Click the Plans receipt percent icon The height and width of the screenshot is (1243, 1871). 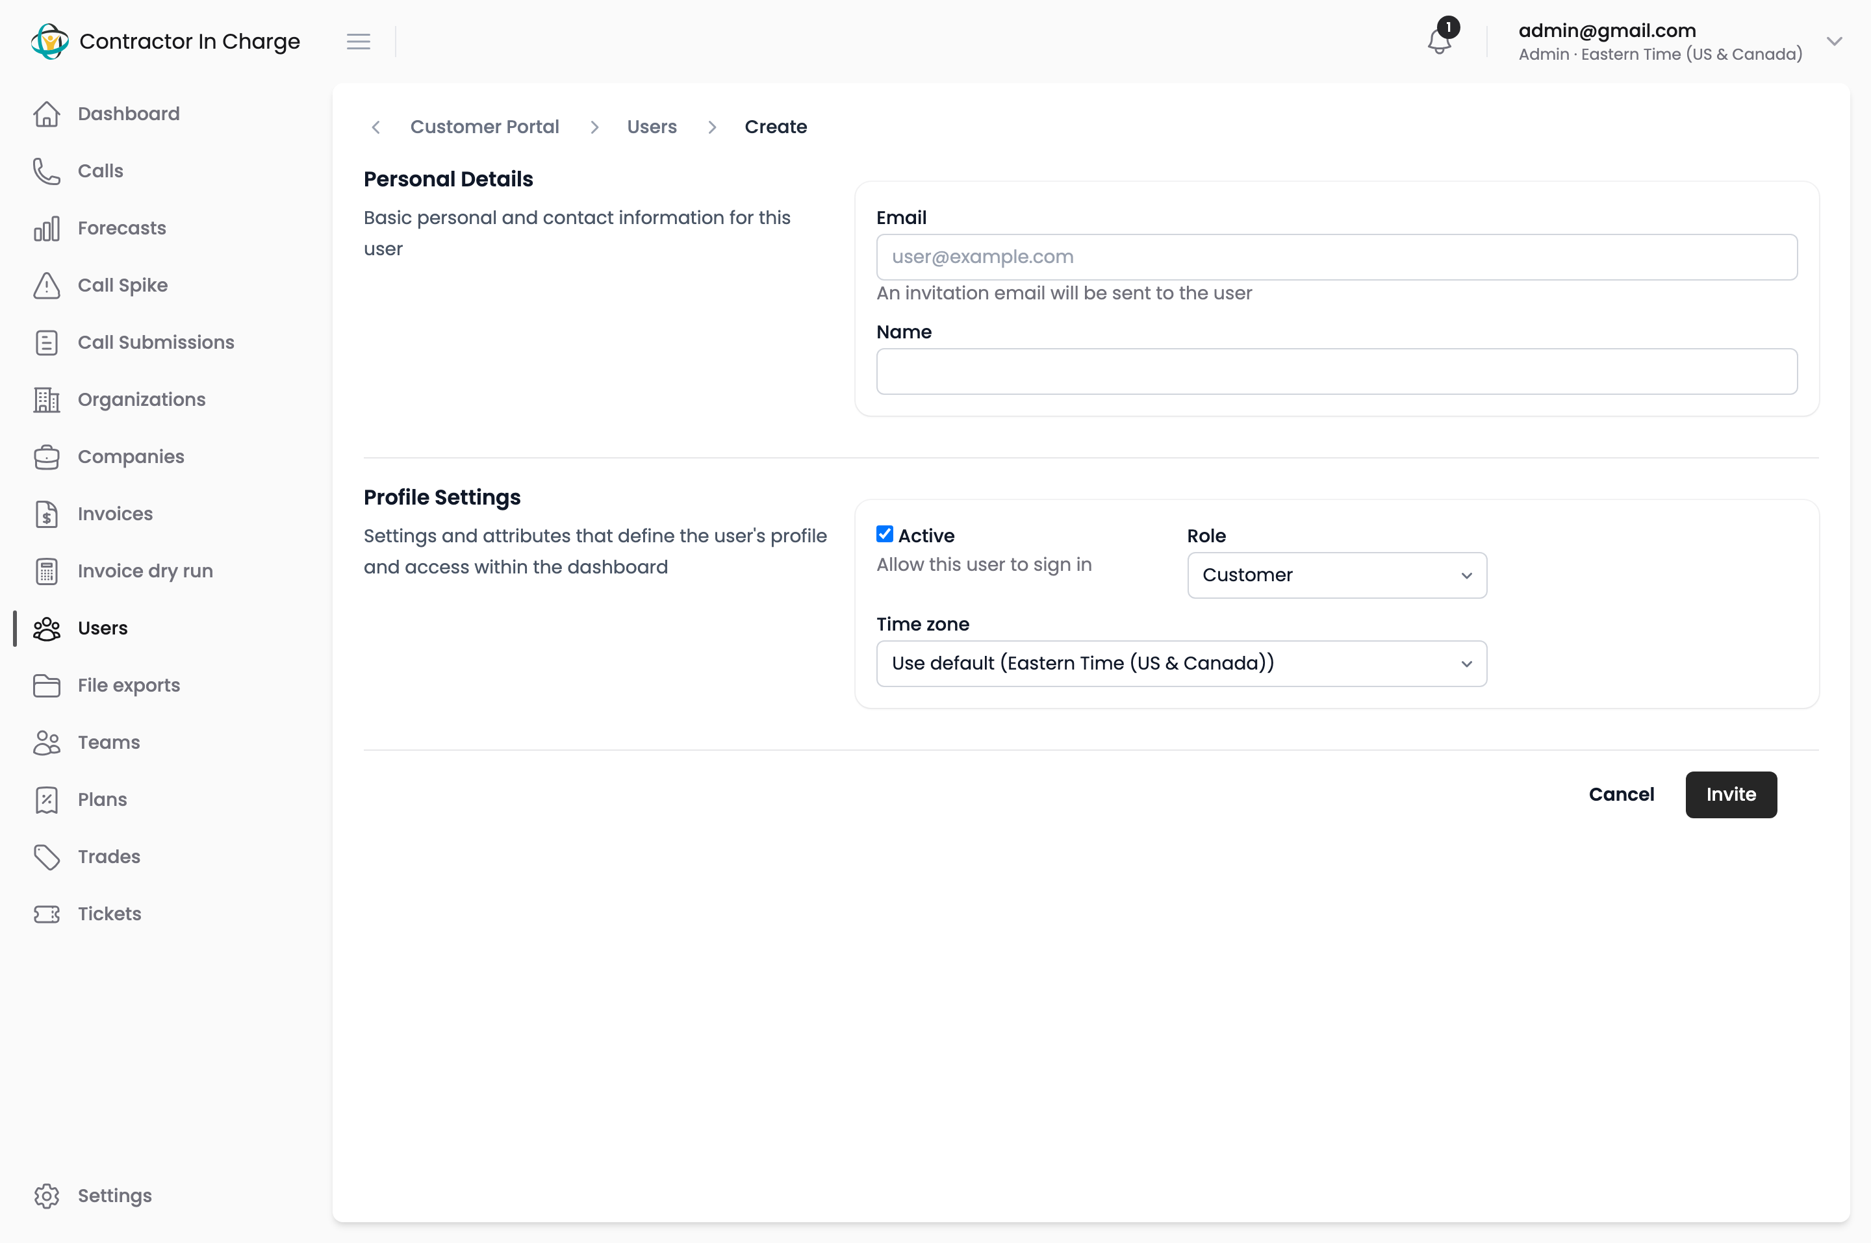[x=47, y=800]
